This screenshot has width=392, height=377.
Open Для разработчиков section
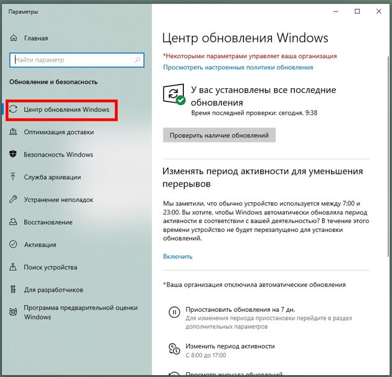[54, 290]
